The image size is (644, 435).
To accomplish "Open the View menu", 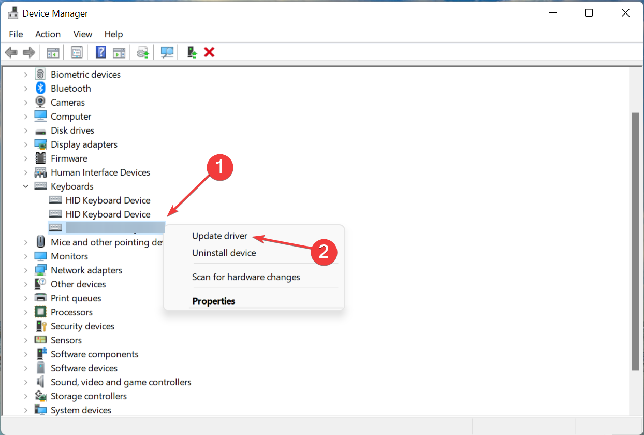I will pos(83,34).
